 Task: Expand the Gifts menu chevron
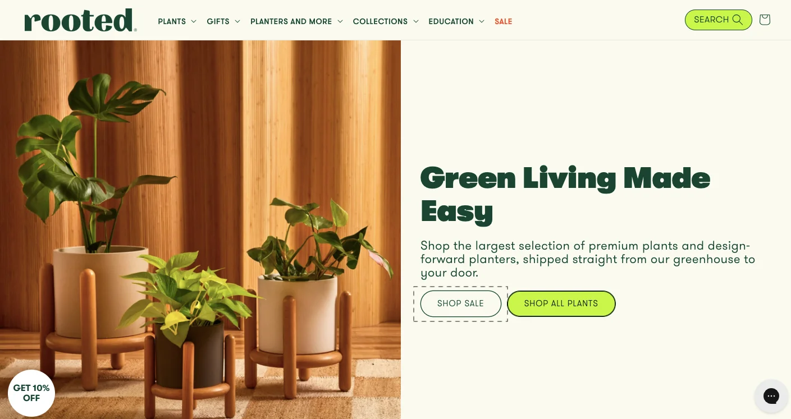point(237,21)
